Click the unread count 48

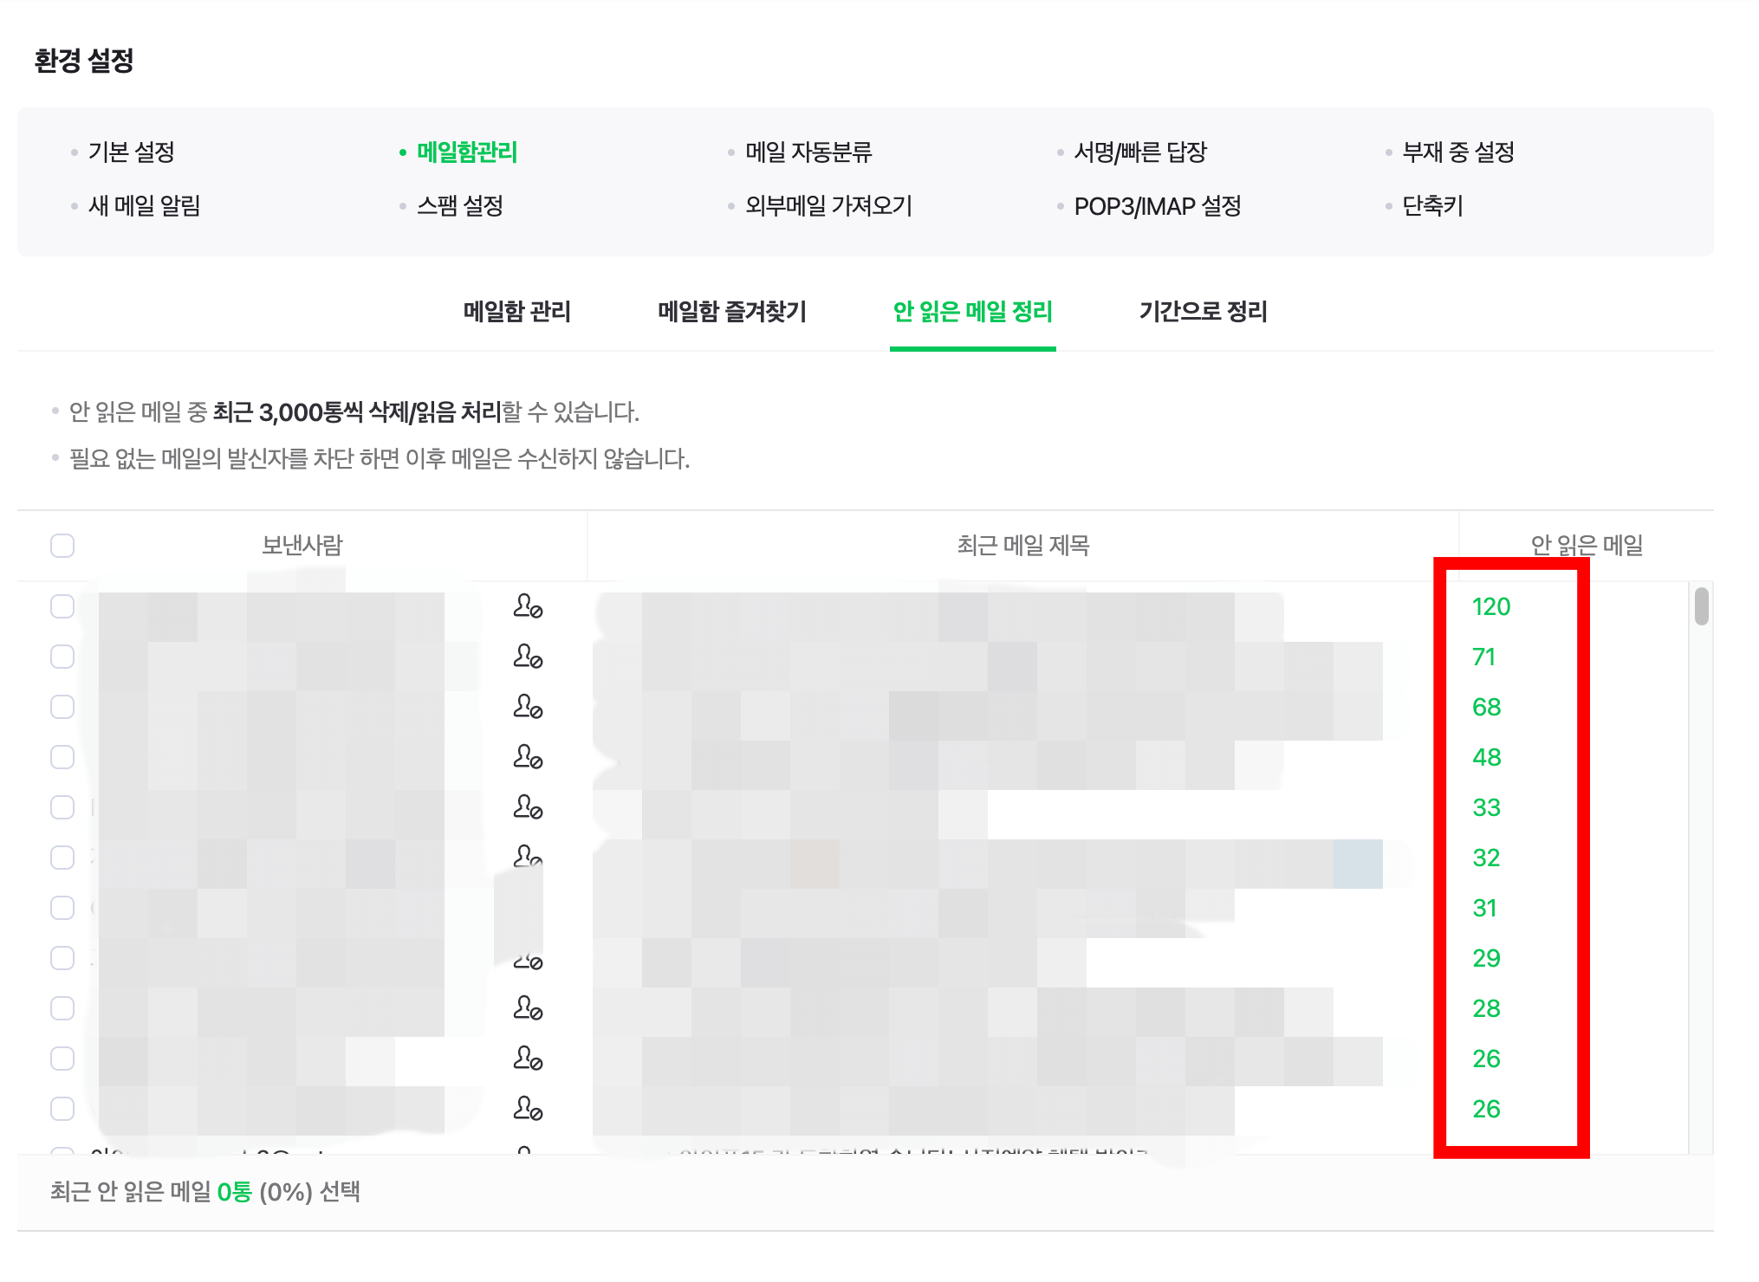[x=1487, y=757]
